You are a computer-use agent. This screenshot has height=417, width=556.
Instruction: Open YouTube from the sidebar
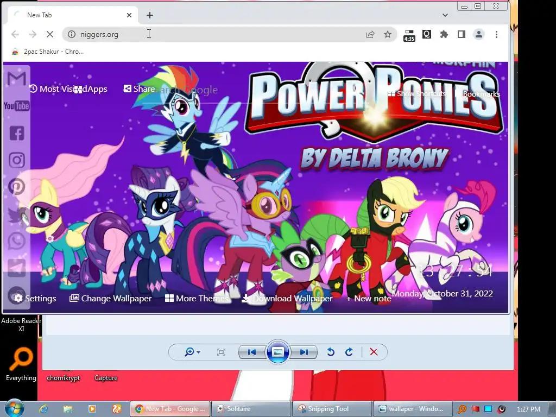coord(17,106)
